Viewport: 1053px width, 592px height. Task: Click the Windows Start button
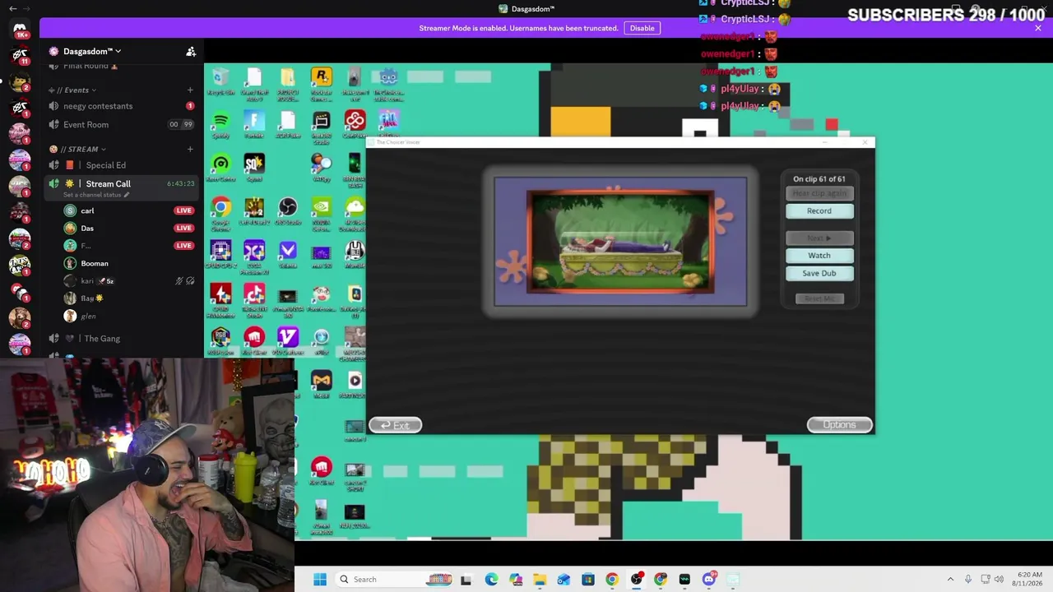coord(320,579)
